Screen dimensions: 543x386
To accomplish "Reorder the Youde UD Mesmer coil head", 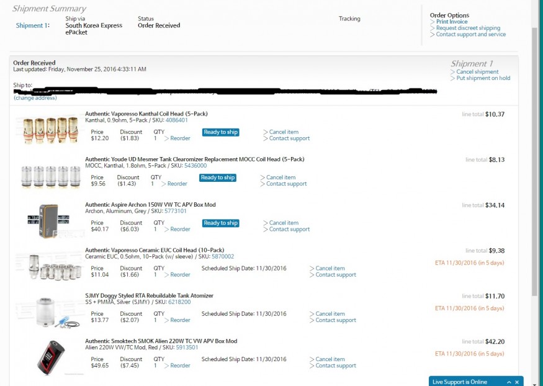I will tap(177, 184).
